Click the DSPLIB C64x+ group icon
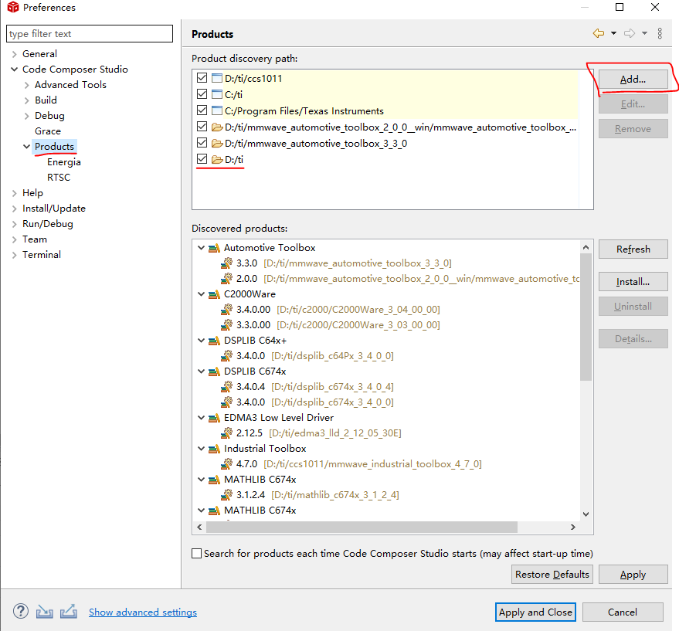Viewport: 679px width, 631px height. coord(214,341)
